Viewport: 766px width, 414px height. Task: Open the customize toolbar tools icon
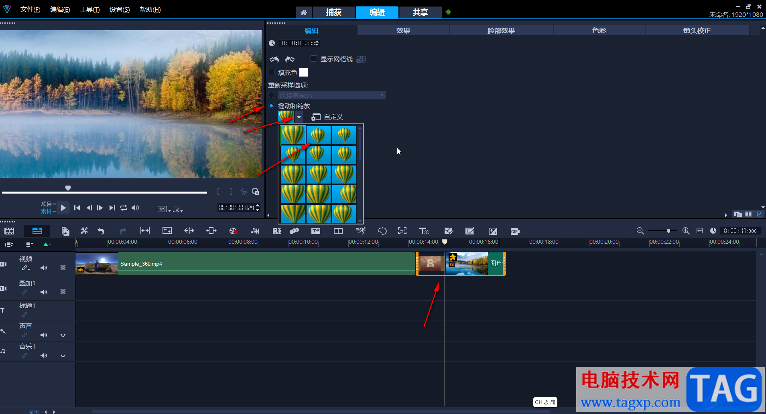84,231
